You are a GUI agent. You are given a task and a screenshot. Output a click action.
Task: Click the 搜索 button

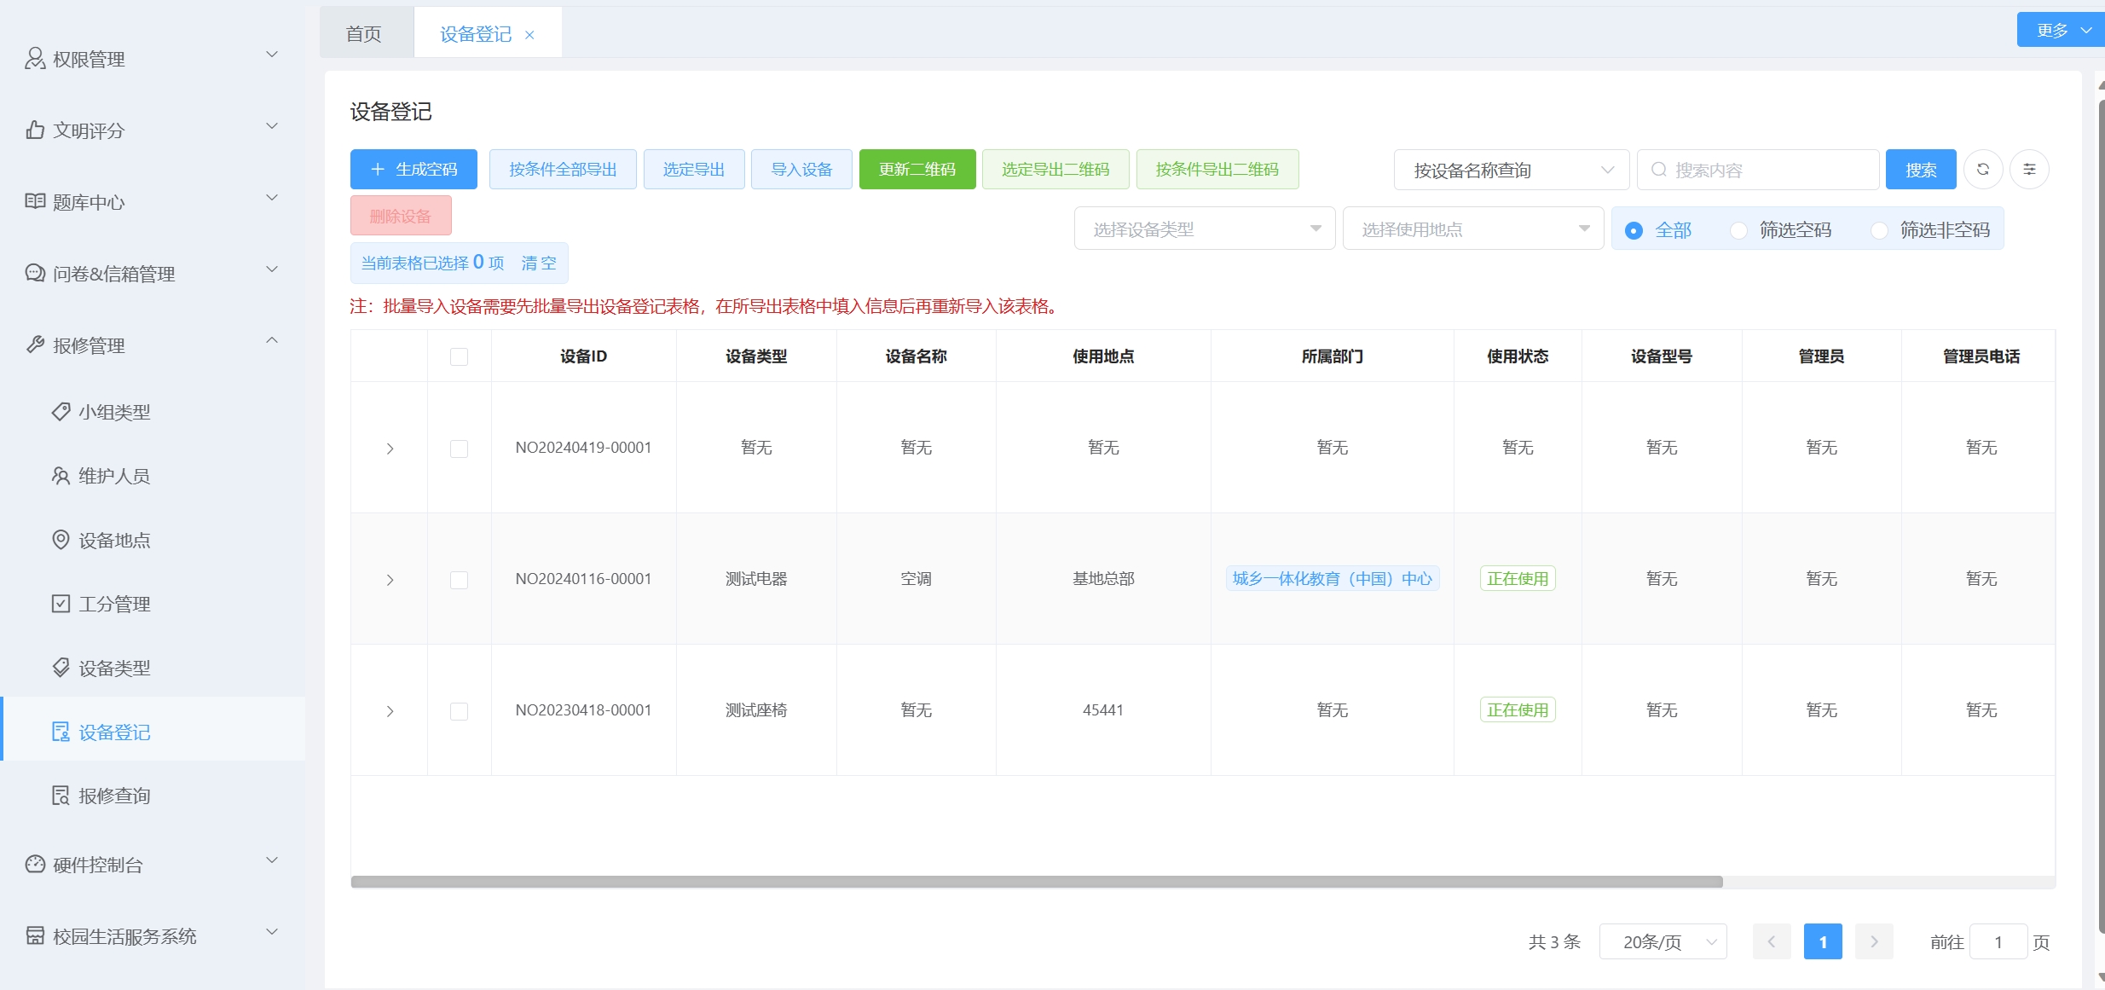(x=1921, y=170)
